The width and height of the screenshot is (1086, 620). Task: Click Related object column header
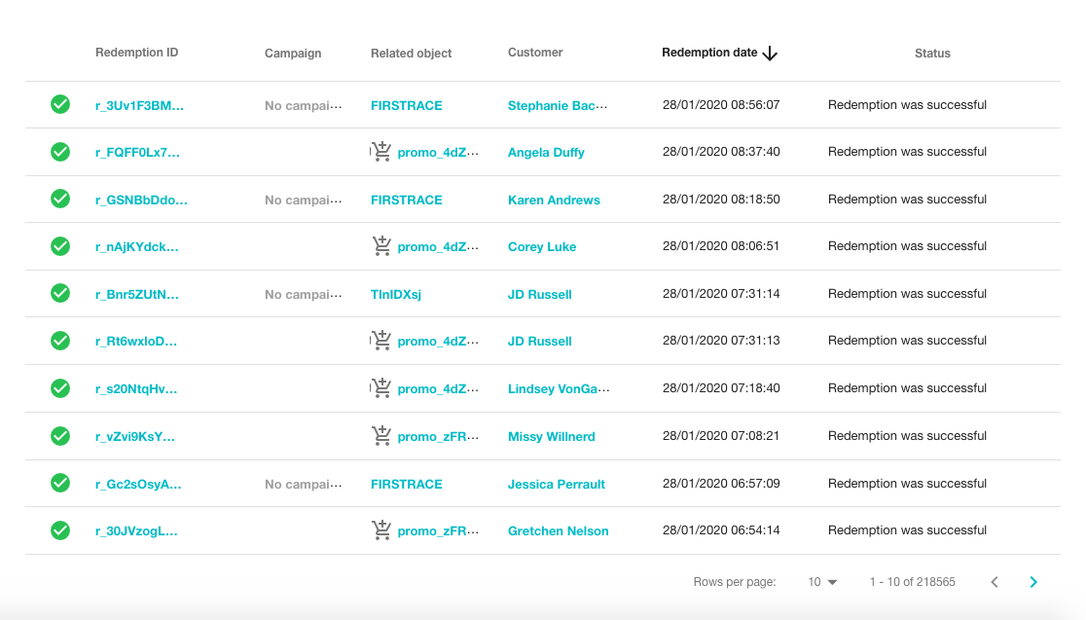[x=411, y=54]
